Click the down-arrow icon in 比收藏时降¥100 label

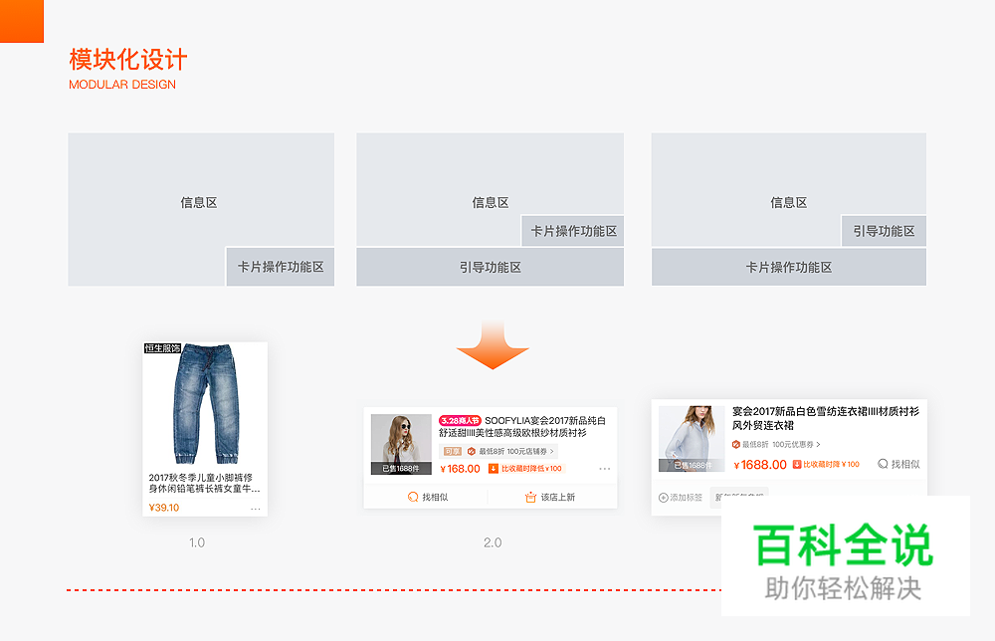point(796,464)
